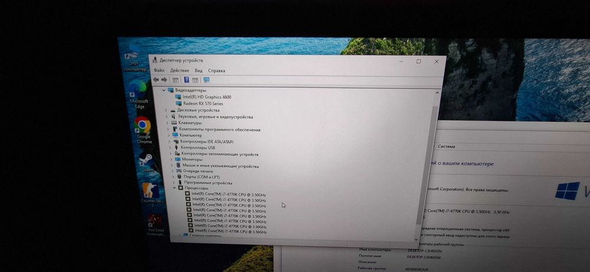Expand the Компьютер category
Image resolution: width=590 pixels, height=272 pixels.
[x=169, y=135]
